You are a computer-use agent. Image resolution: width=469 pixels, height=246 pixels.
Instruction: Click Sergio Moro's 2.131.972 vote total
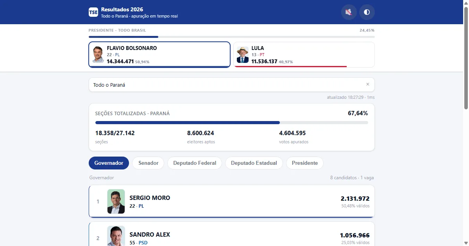click(355, 199)
